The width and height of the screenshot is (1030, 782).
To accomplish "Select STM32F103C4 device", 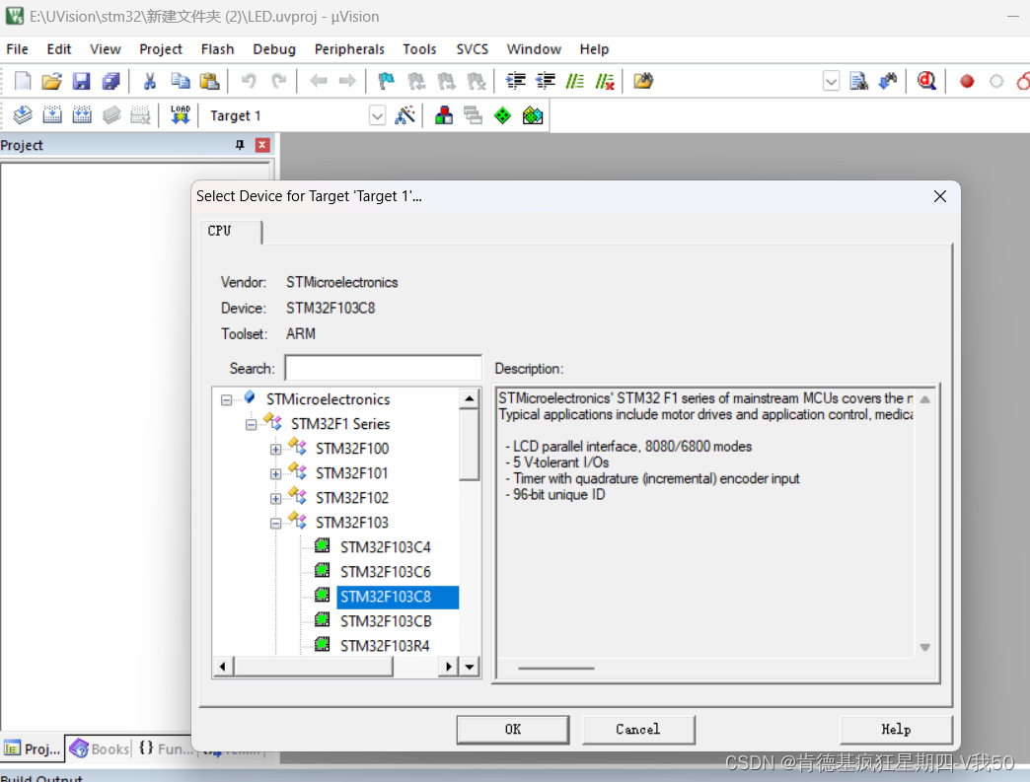I will pyautogui.click(x=386, y=547).
